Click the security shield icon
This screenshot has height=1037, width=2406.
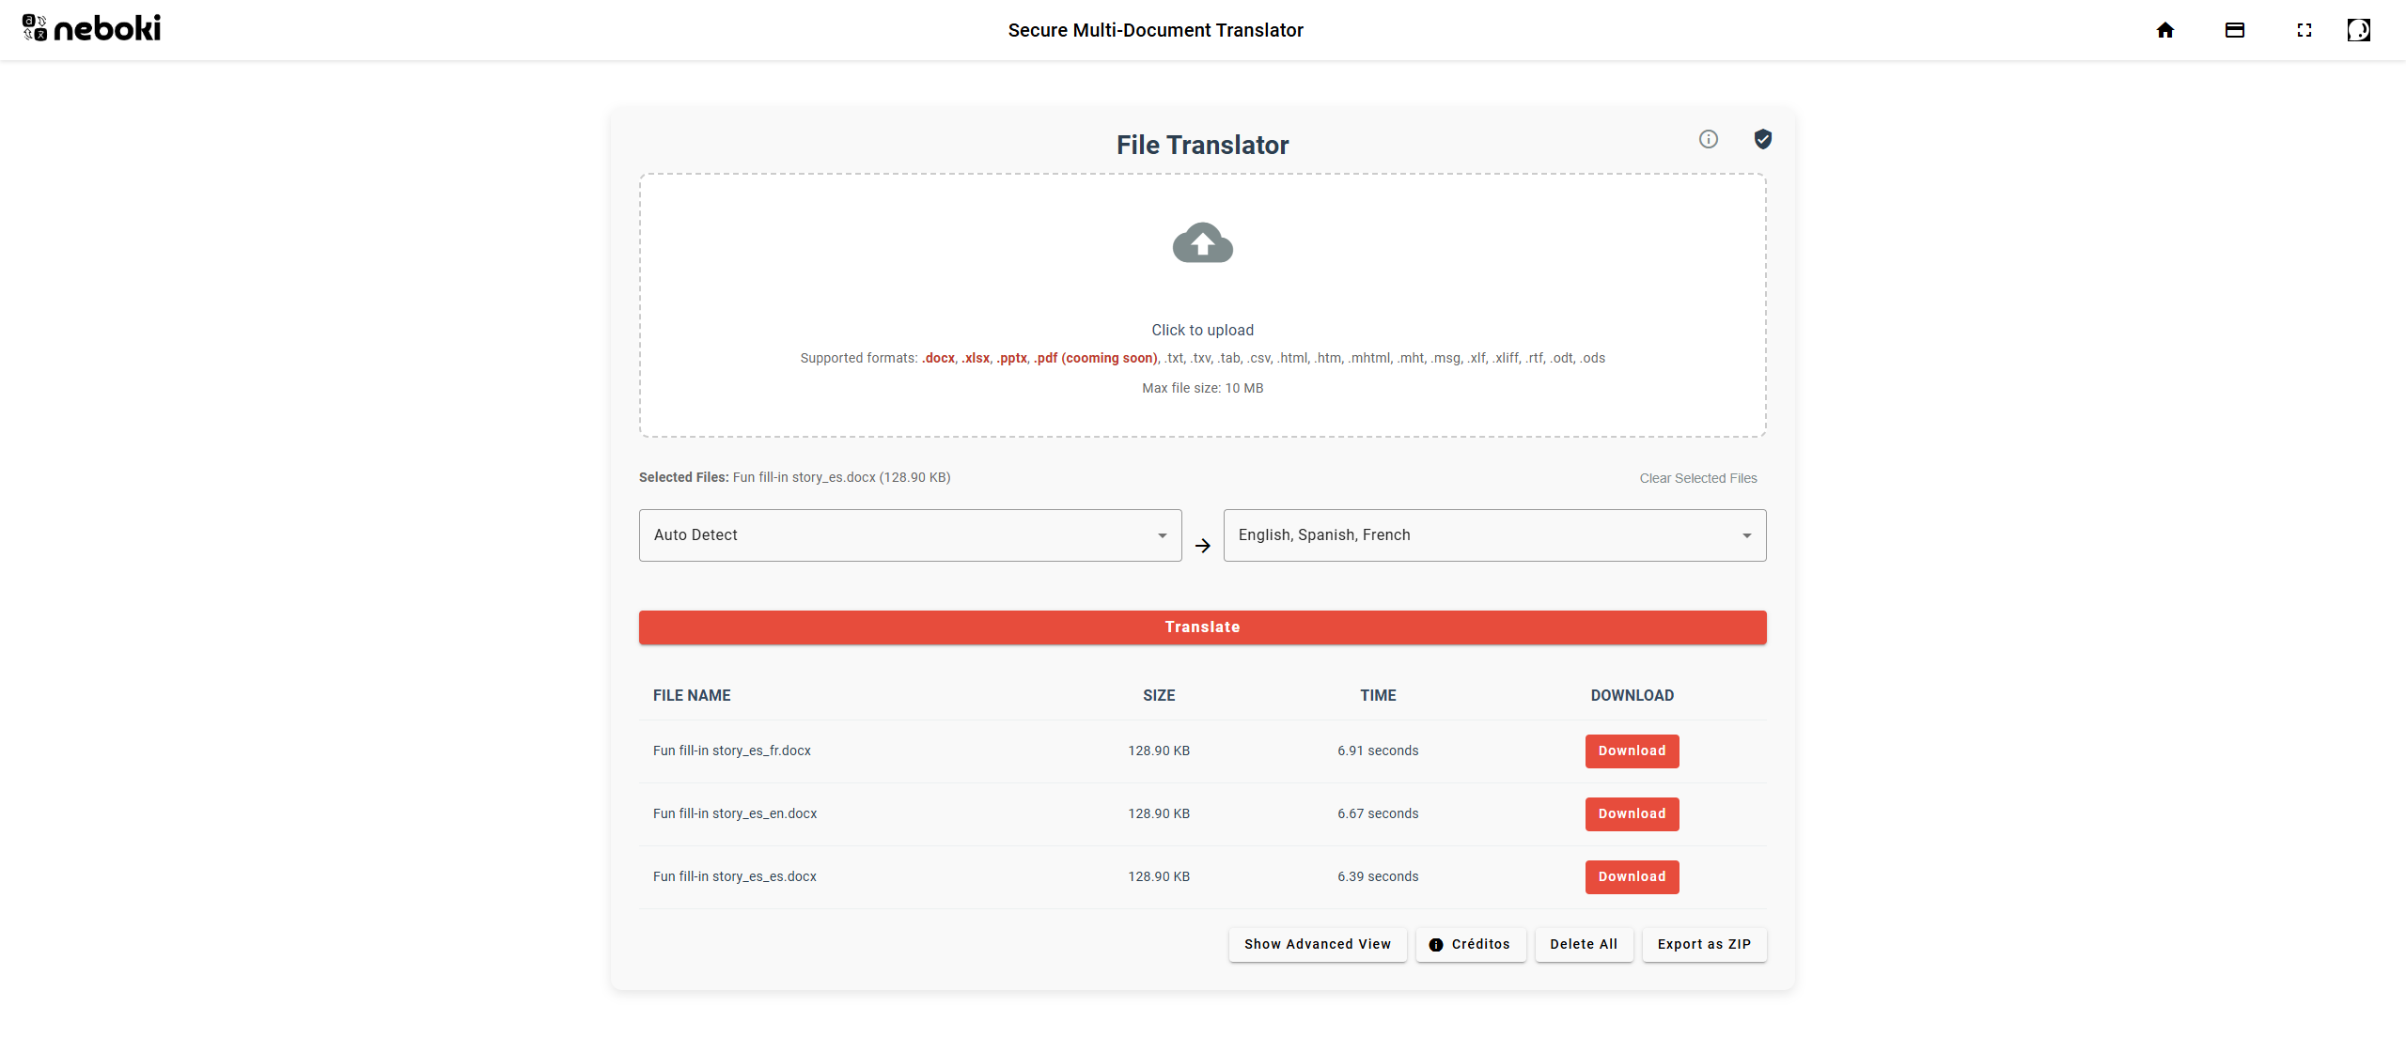(x=1763, y=139)
